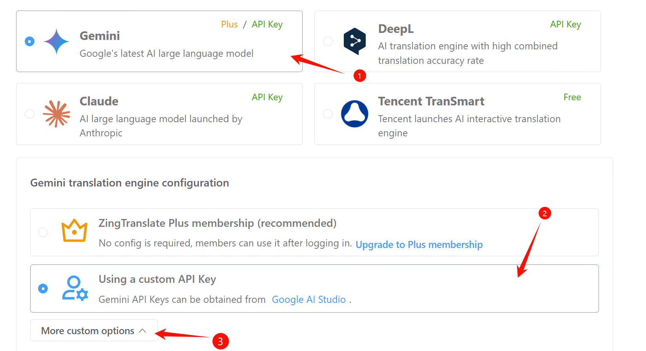Viewport: 646px width, 351px height.
Task: Choose ZingTranslate Plus membership radio option
Action: tap(43, 232)
